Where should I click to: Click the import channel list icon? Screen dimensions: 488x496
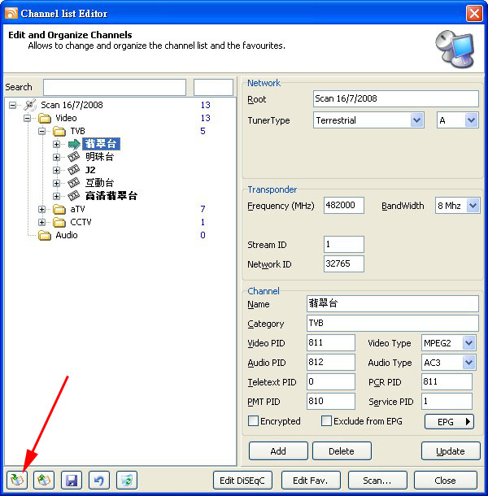pyautogui.click(x=17, y=480)
